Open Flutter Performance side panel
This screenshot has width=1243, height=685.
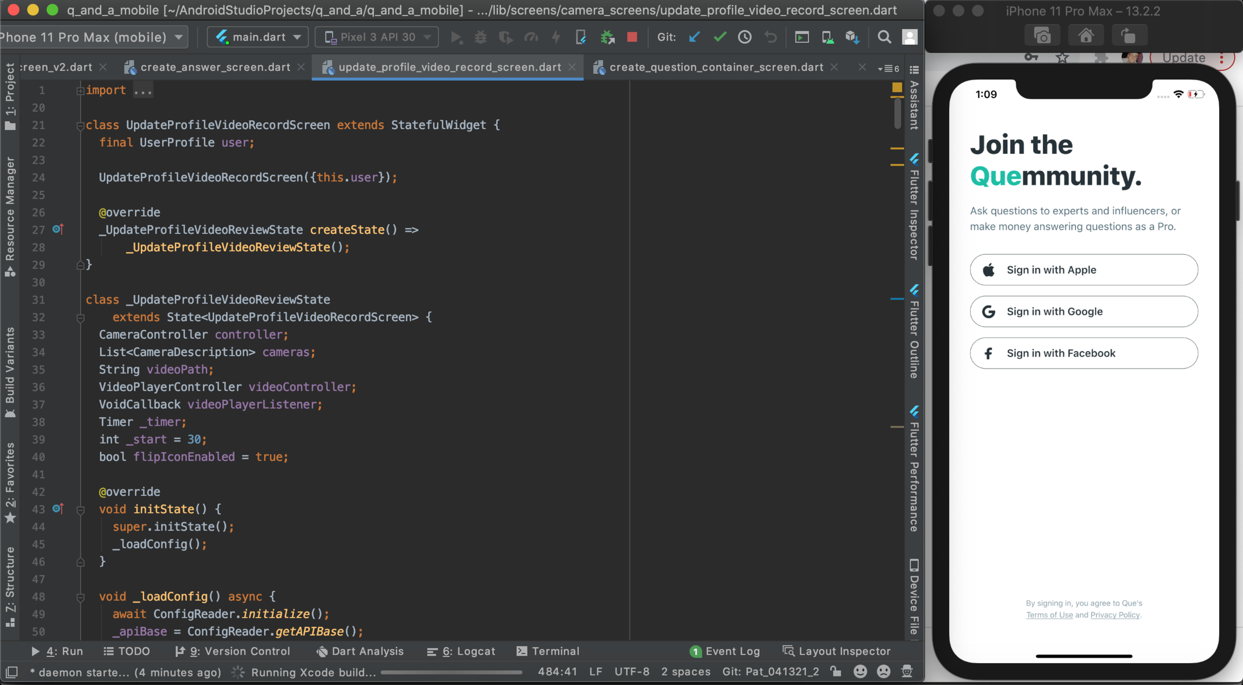pos(914,469)
